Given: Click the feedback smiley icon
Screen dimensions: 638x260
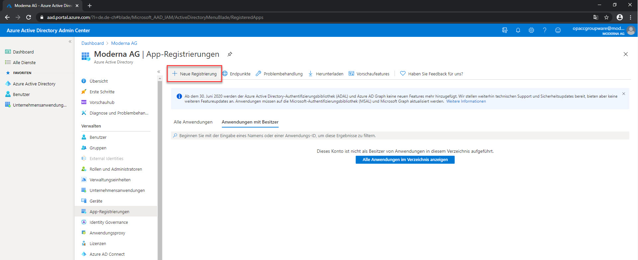Looking at the screenshot, I should pyautogui.click(x=558, y=30).
